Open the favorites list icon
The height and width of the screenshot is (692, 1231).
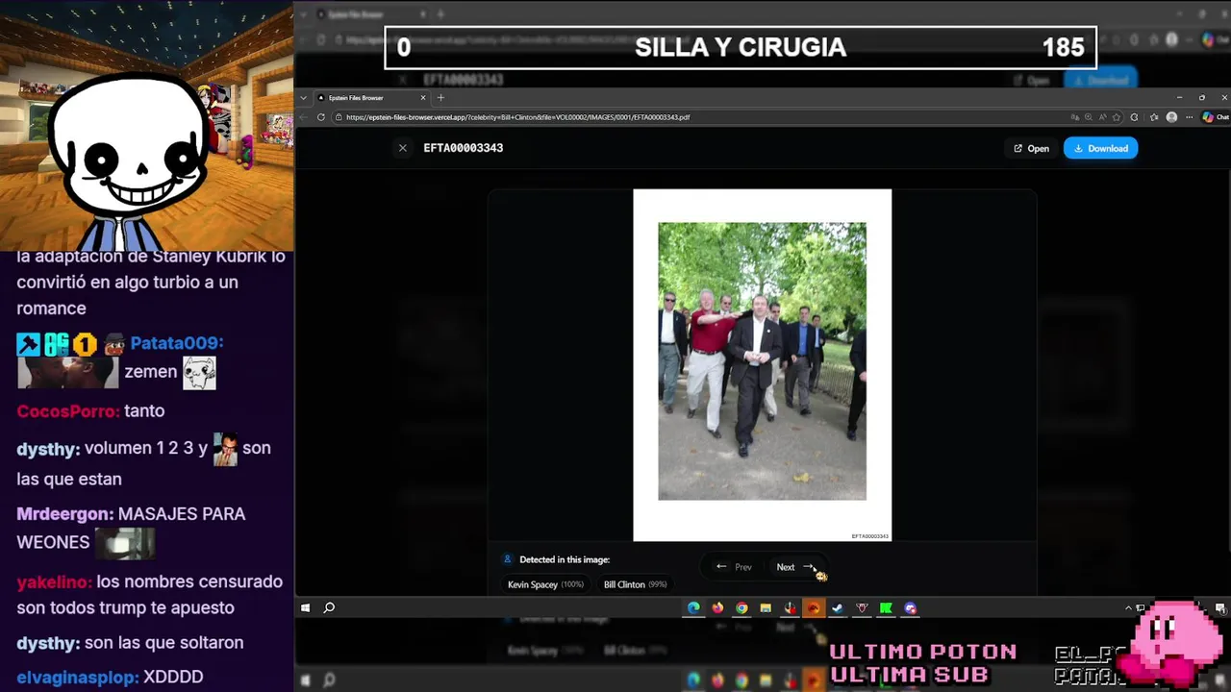pyautogui.click(x=1153, y=117)
